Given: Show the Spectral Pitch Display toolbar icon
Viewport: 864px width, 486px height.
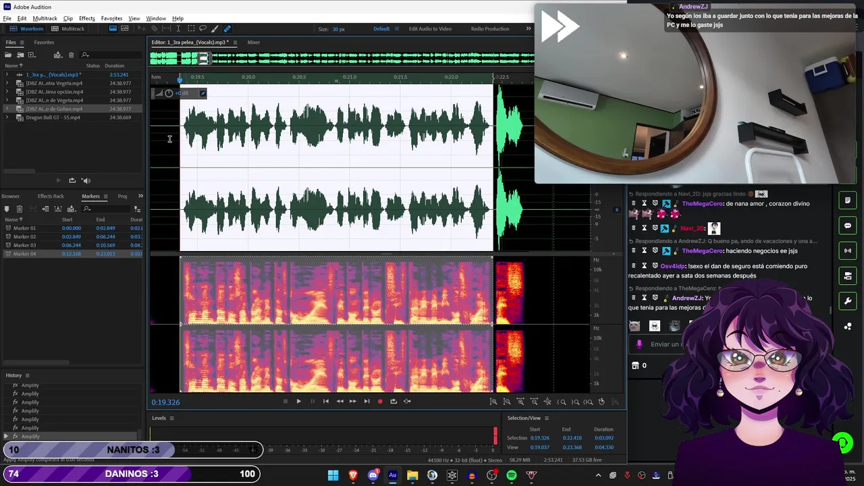Looking at the screenshot, I should [x=124, y=28].
